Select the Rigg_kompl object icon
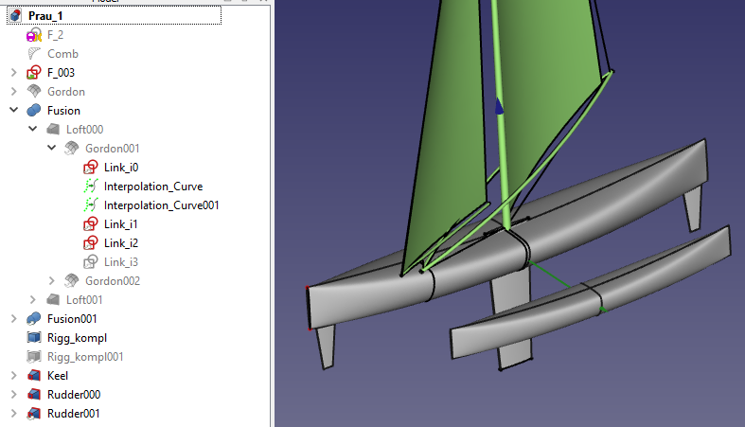745x427 pixels. (34, 338)
